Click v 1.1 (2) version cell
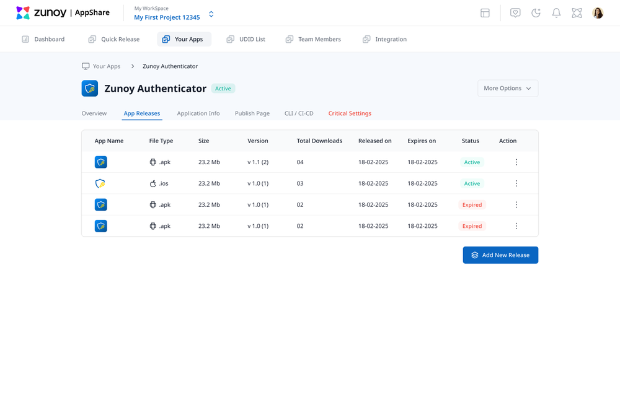This screenshot has height=402, width=620. 258,162
